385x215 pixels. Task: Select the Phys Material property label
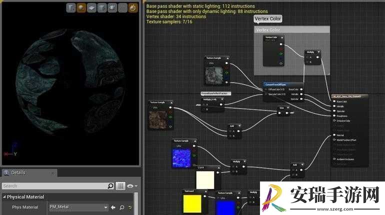[25, 207]
